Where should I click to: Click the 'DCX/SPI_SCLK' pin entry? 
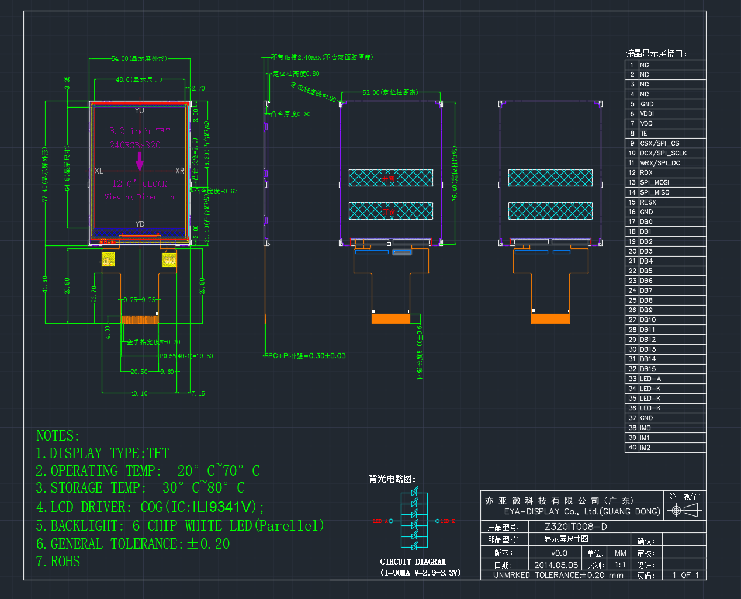pyautogui.click(x=663, y=153)
